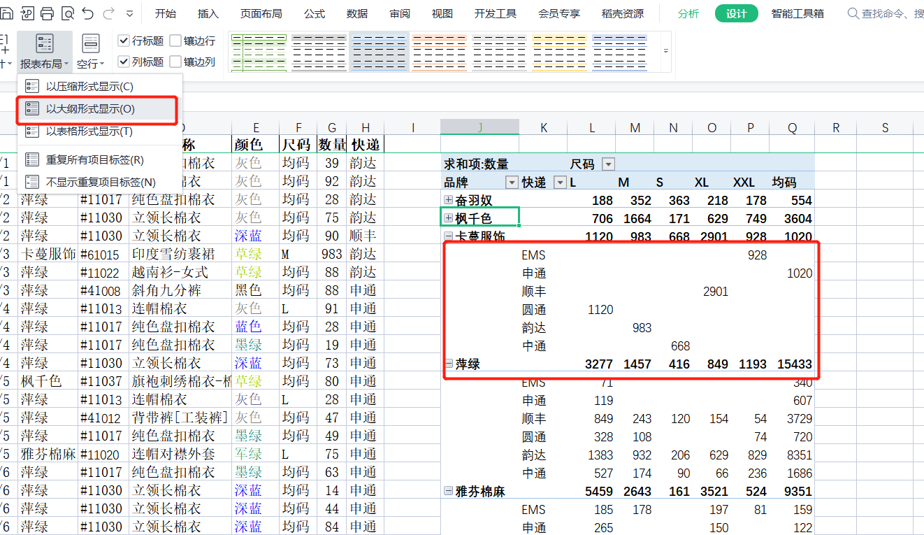Screen dimensions: 924x535
Task: Open Print Preview icon
Action: [x=68, y=13]
